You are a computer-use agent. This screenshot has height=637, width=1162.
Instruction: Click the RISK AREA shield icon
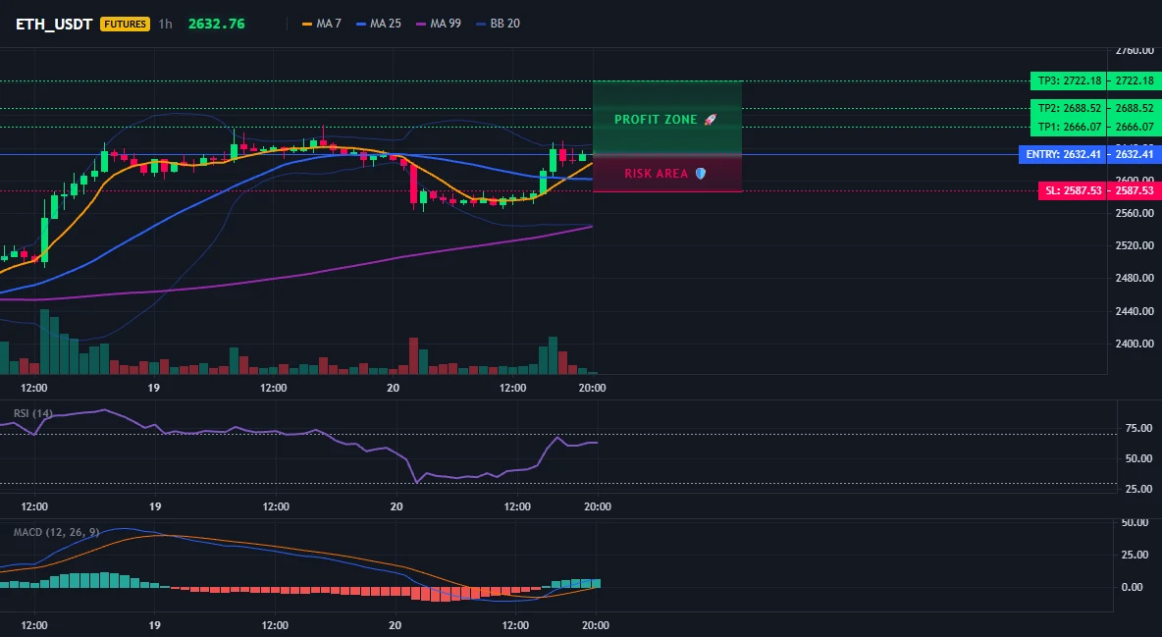point(701,174)
